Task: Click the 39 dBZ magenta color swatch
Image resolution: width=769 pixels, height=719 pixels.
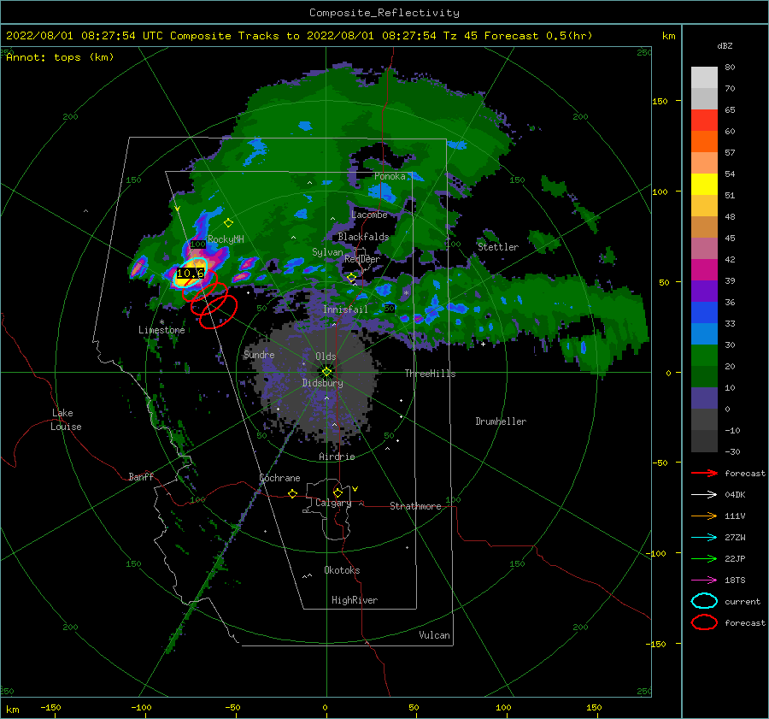Action: [704, 269]
